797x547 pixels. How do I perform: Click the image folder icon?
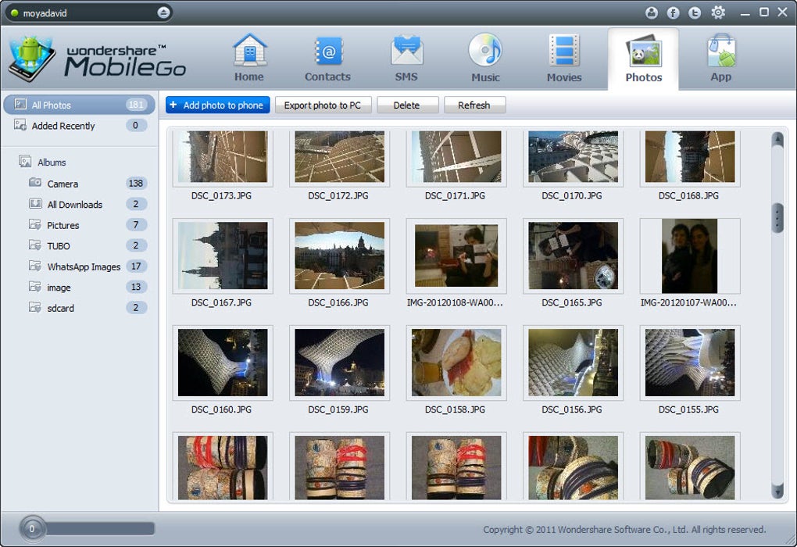[35, 288]
